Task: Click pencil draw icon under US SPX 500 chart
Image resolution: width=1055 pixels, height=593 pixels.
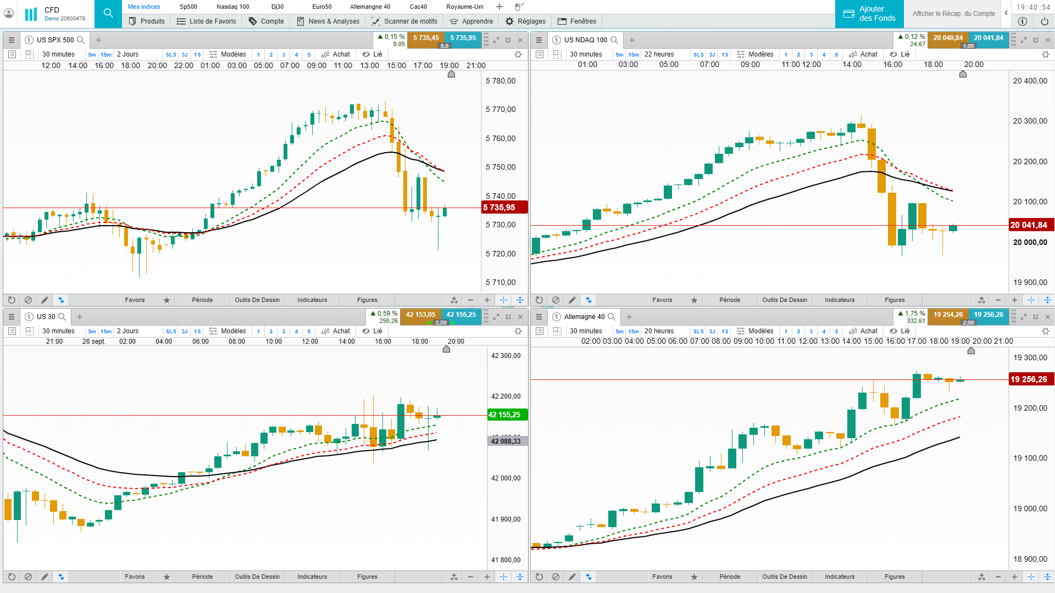Action: 45,300
